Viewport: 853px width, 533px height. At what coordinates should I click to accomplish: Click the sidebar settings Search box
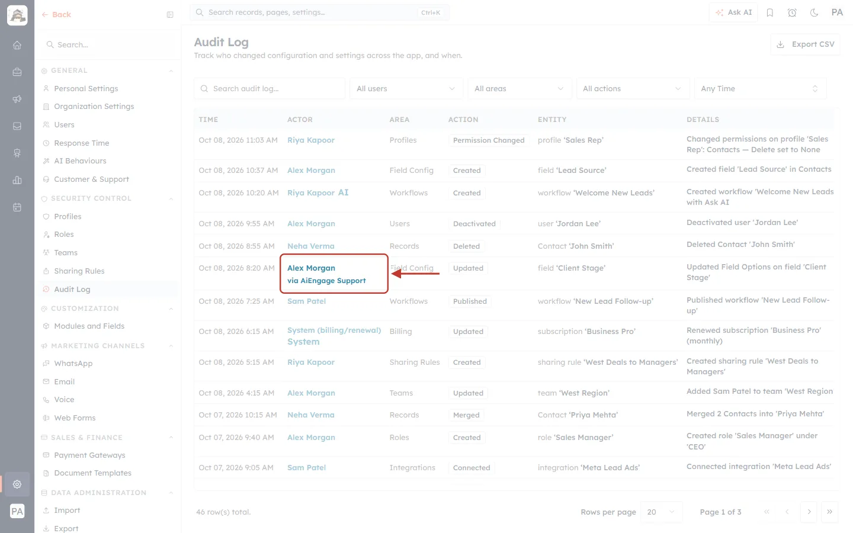tap(107, 45)
